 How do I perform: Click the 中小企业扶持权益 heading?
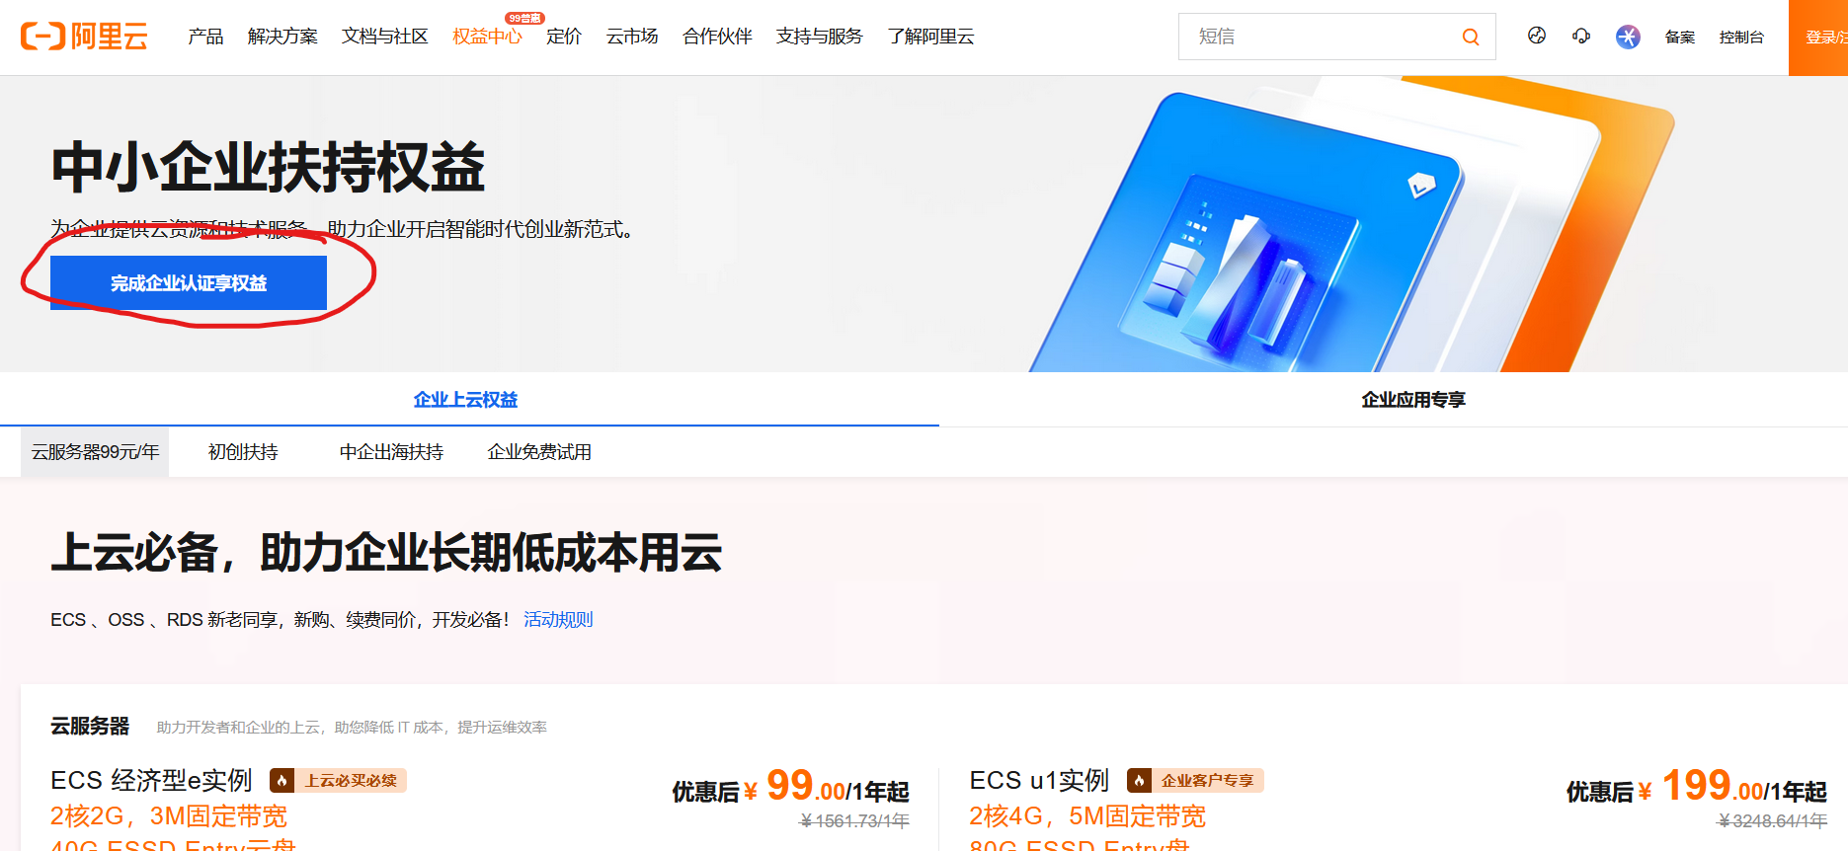(x=269, y=166)
